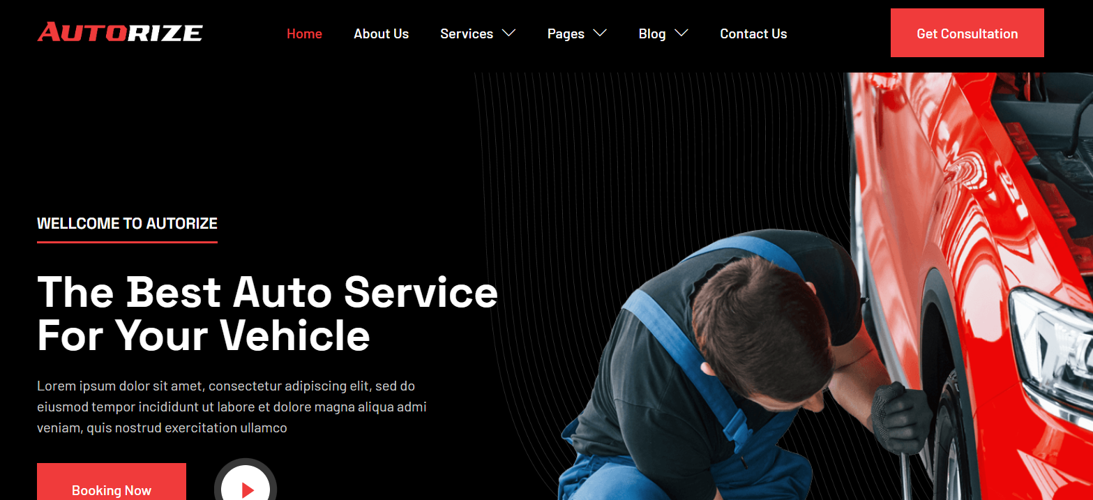
Task: Expand the Pages dropdown chevron
Action: click(600, 33)
